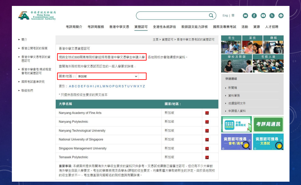Click the printer icon
This screenshot has width=301, height=185.
(281, 16)
